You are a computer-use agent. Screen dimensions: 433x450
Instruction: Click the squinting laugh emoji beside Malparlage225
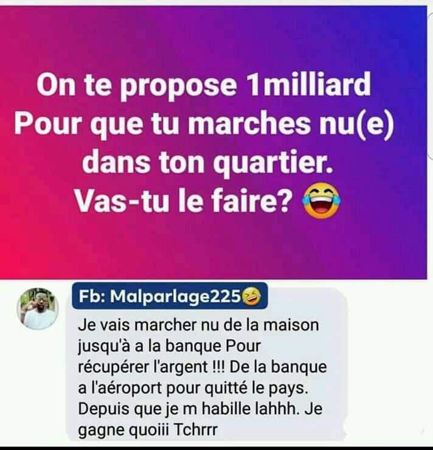(x=251, y=297)
